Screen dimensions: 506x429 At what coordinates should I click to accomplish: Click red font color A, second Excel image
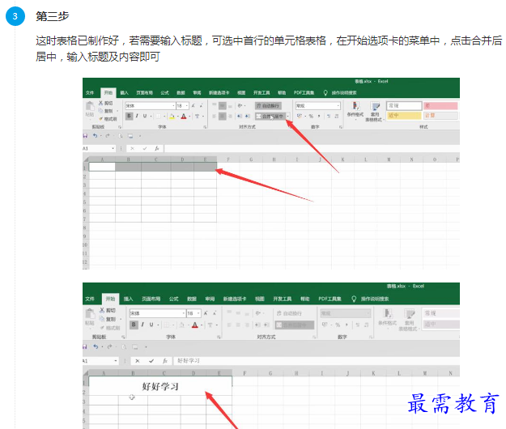[x=195, y=325]
